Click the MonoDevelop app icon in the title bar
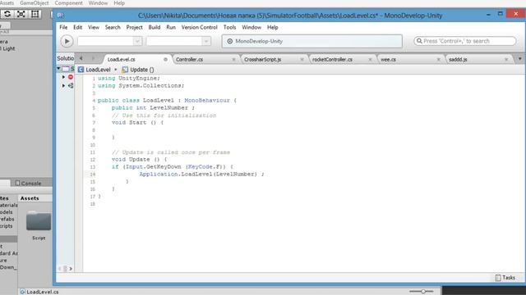 pyautogui.click(x=60, y=15)
